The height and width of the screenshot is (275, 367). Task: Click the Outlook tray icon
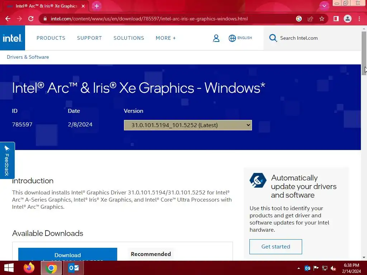307,268
